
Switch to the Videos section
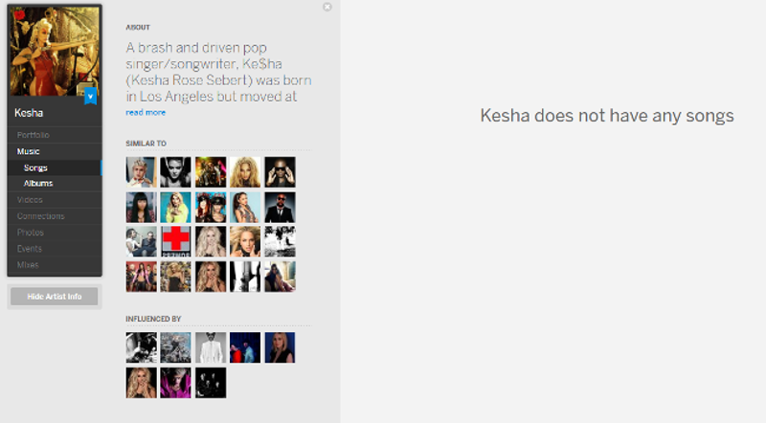(30, 200)
